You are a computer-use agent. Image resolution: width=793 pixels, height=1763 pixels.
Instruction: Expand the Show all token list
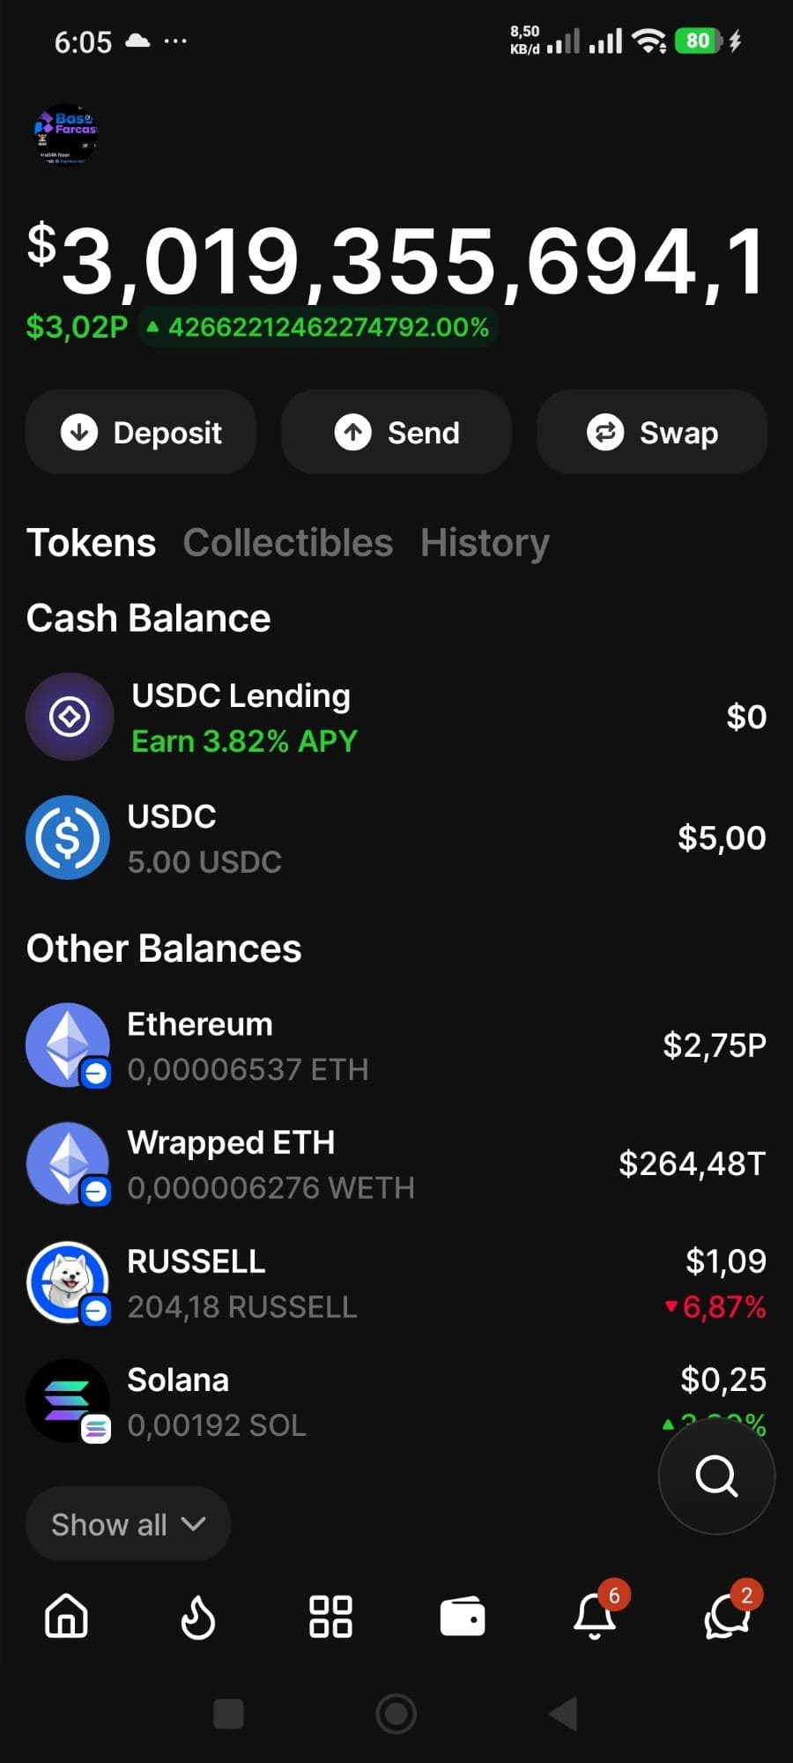[129, 1524]
